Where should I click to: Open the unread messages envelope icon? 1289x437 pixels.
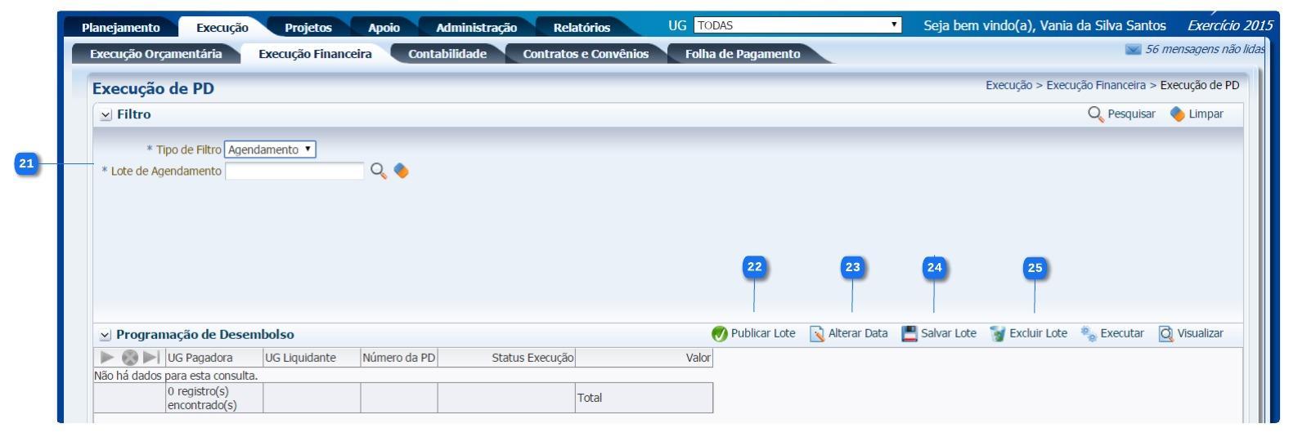coord(1133,51)
